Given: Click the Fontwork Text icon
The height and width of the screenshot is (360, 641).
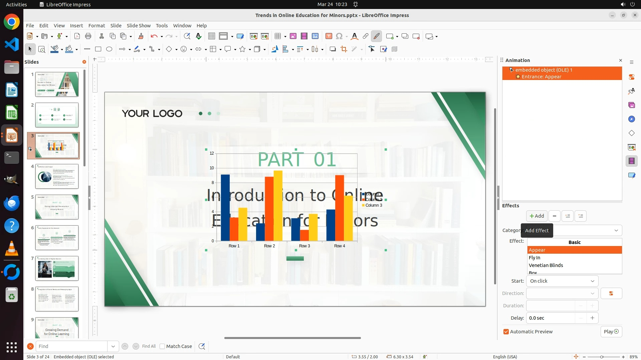Looking at the screenshot, I should coord(355,36).
